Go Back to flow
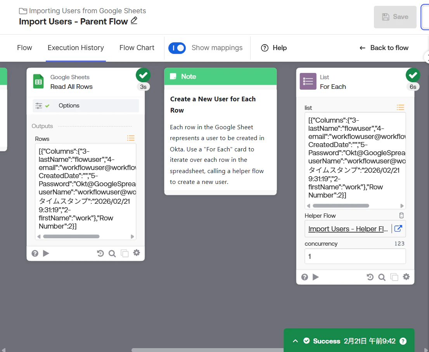Viewport: 429px width, 352px height. pyautogui.click(x=384, y=48)
